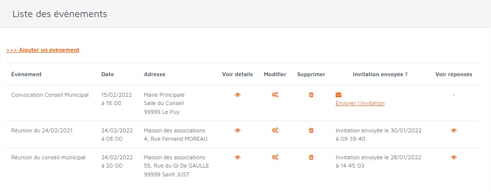Click the Adresse column header

(154, 74)
